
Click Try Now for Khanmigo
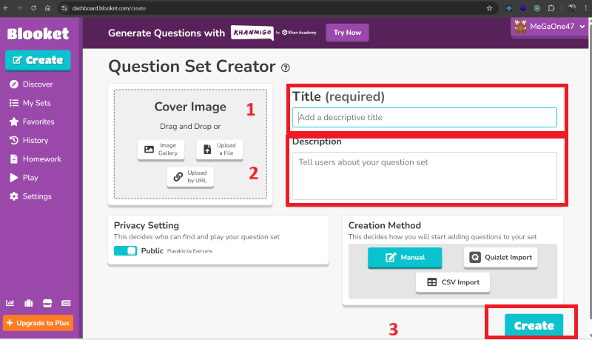(x=347, y=33)
